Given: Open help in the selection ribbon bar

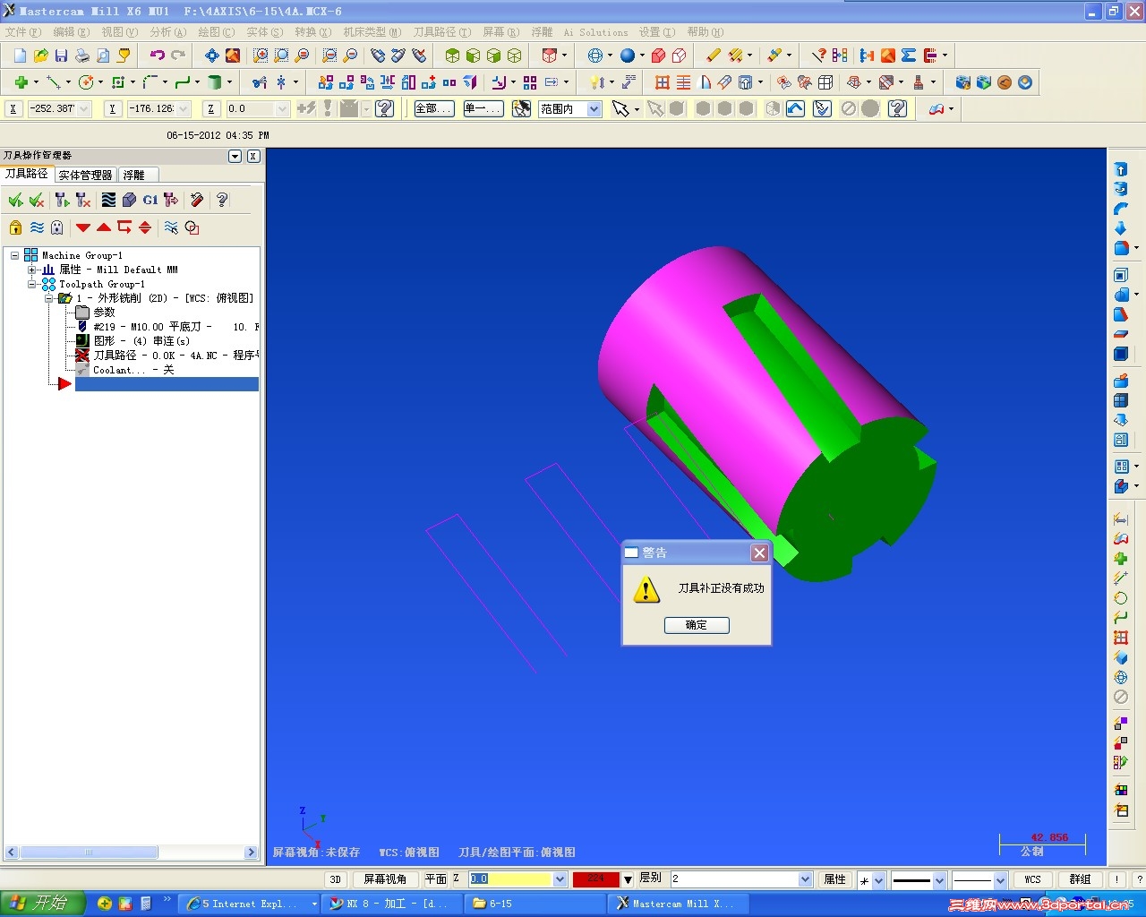Looking at the screenshot, I should (x=898, y=109).
